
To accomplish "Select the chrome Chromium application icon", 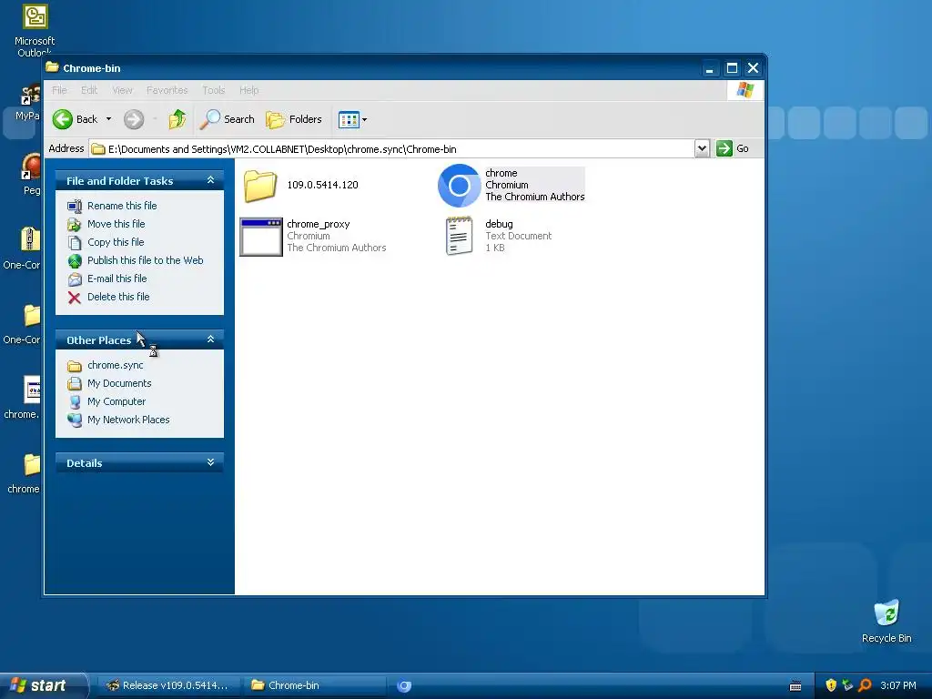I will (459, 186).
